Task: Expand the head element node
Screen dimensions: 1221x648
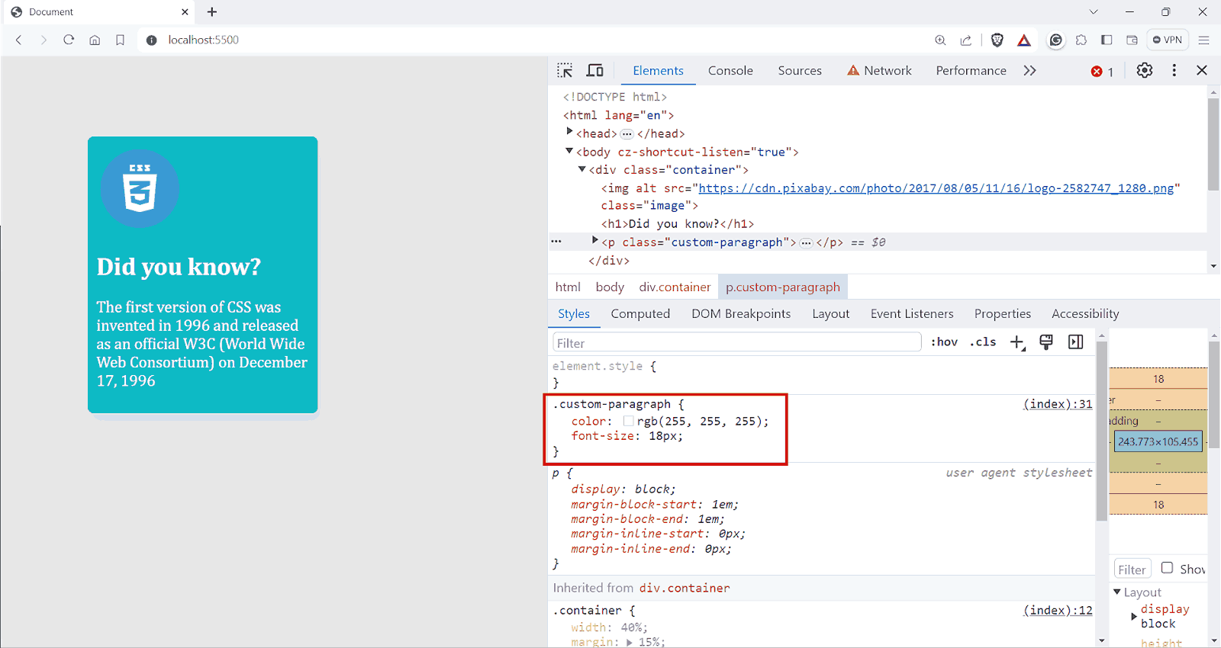Action: point(569,132)
